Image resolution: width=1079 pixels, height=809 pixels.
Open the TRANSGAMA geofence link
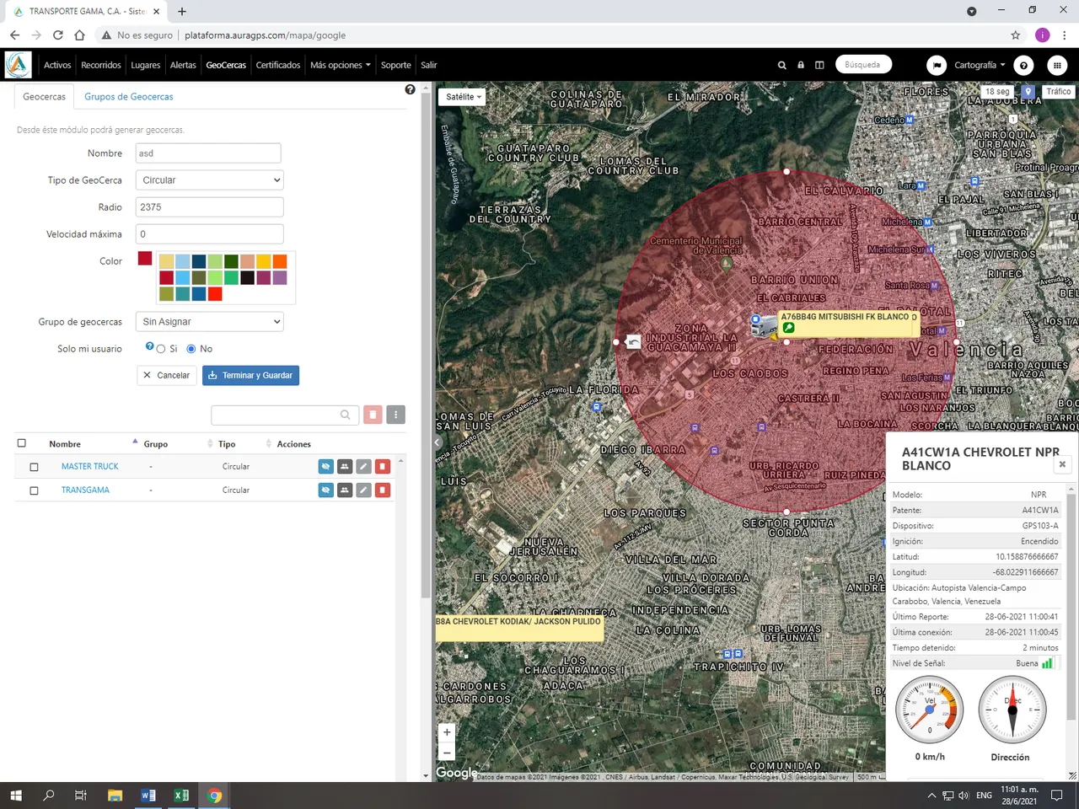pyautogui.click(x=85, y=490)
